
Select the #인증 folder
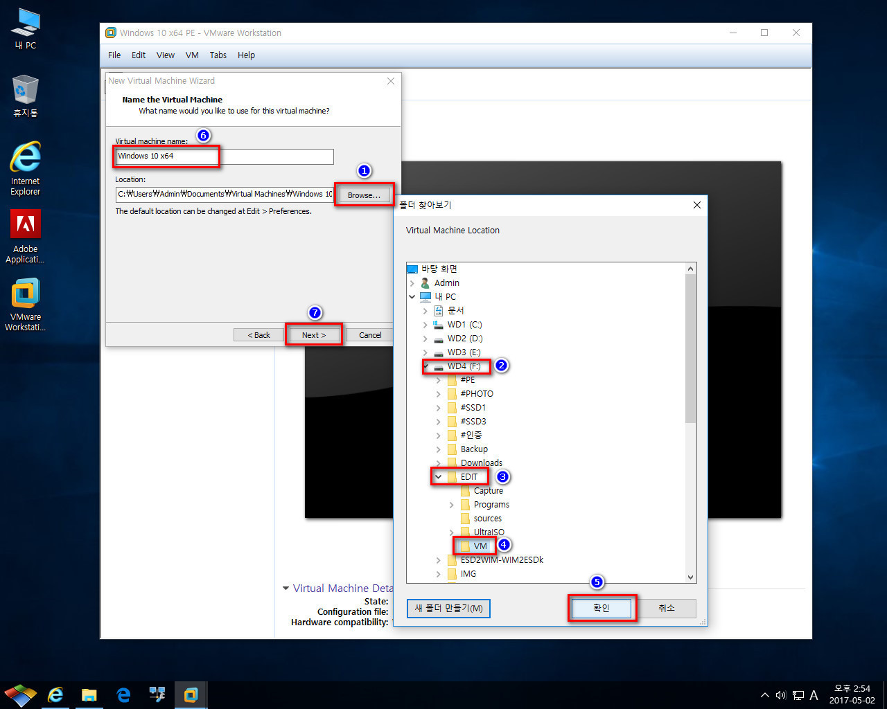point(471,435)
